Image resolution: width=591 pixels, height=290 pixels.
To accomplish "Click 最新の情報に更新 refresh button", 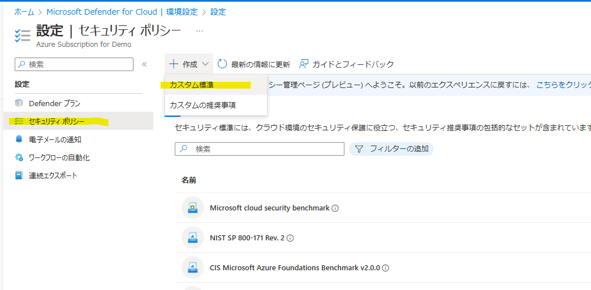I will [x=254, y=64].
